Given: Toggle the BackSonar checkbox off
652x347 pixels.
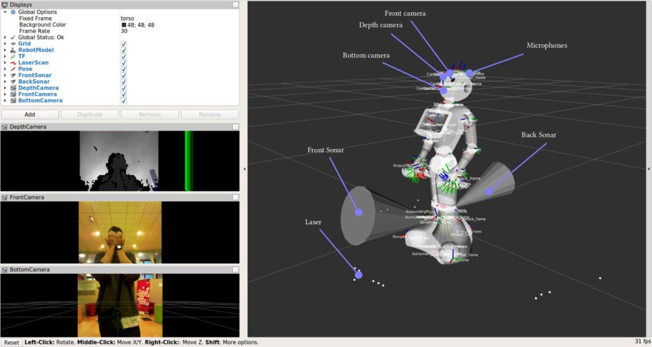Looking at the screenshot, I should pos(124,81).
